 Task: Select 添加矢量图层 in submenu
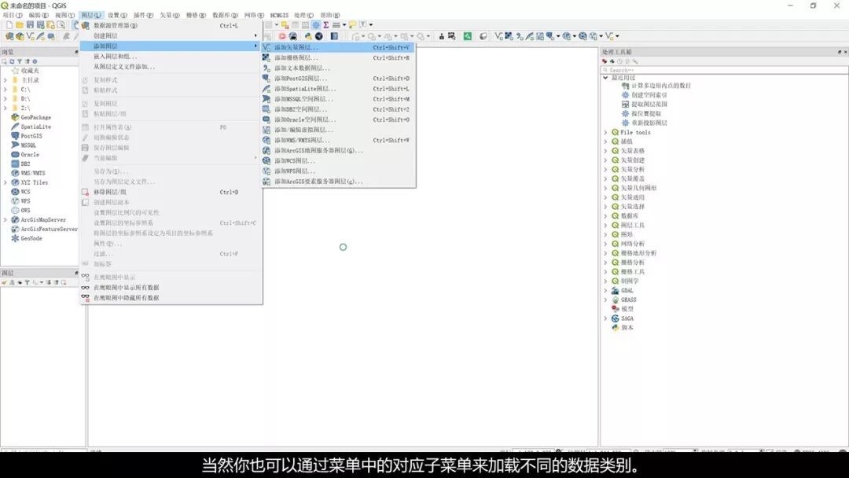338,48
